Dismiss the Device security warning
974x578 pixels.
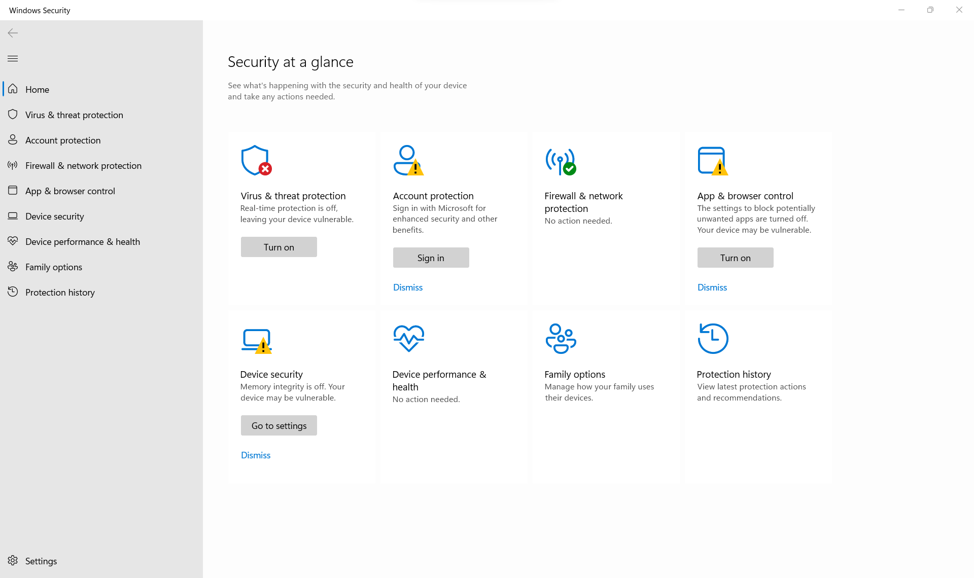click(256, 455)
